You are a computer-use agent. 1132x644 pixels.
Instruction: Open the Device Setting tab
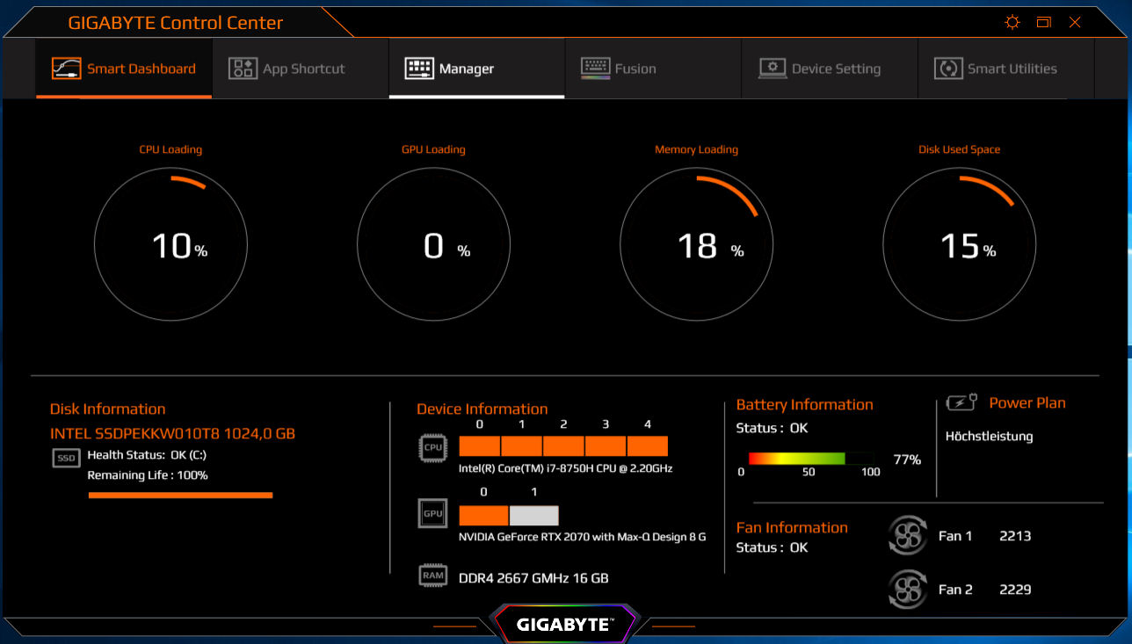tap(830, 69)
